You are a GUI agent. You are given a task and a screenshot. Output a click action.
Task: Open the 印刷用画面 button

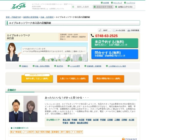pos(133,30)
